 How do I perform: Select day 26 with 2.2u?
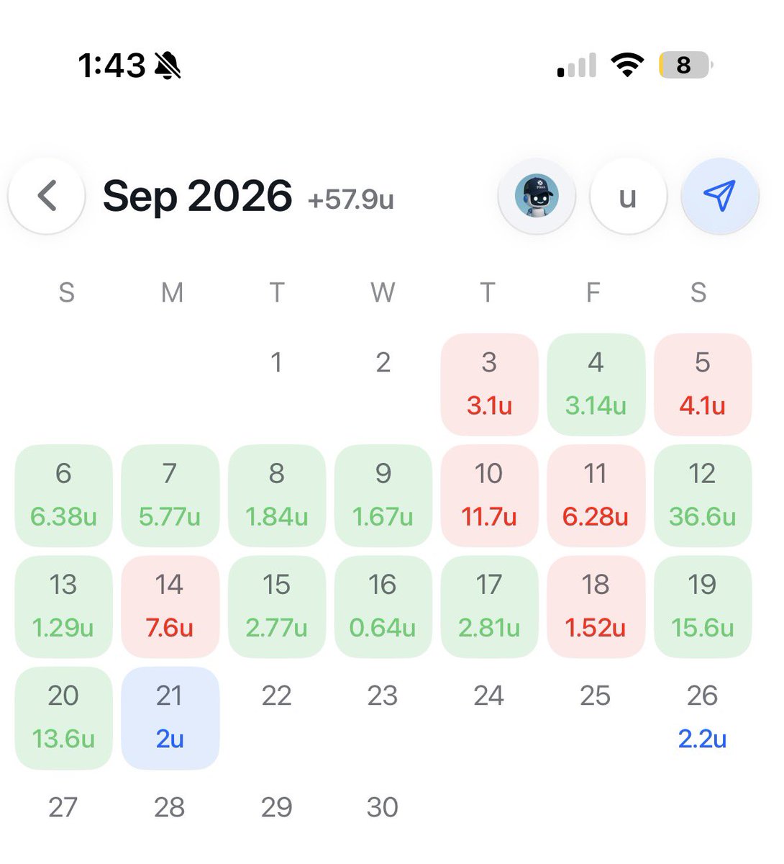[703, 718]
